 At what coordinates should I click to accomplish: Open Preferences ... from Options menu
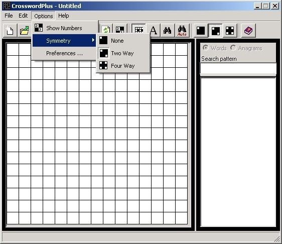pyautogui.click(x=64, y=53)
